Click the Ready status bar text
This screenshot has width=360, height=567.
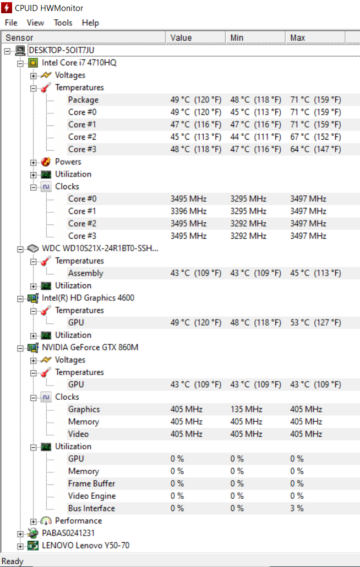13,561
